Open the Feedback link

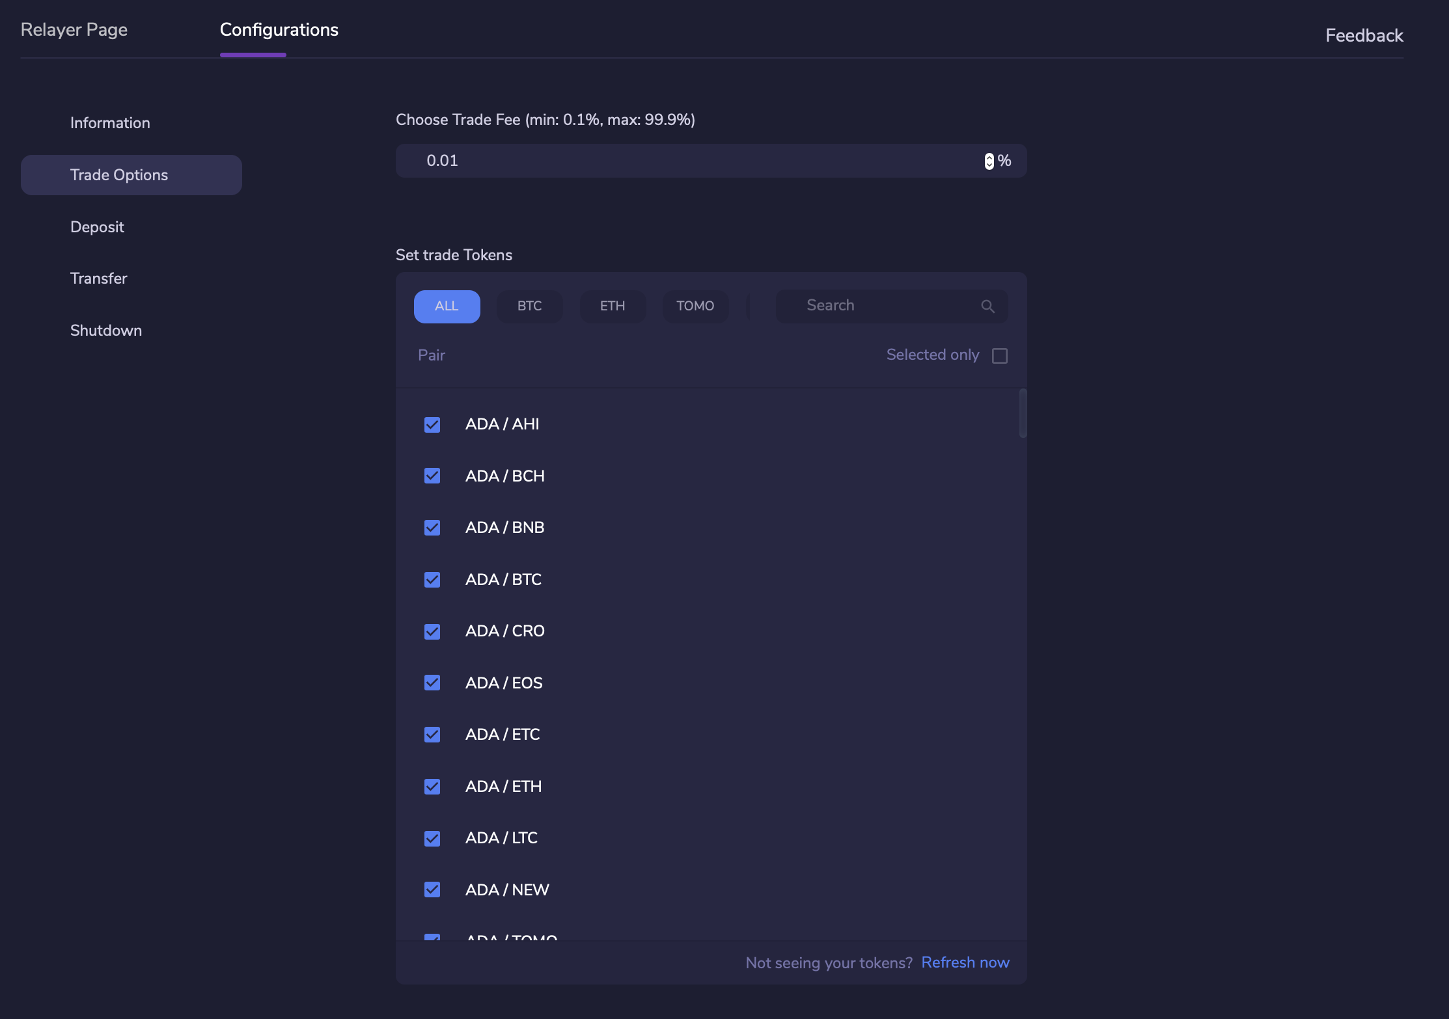(x=1364, y=36)
